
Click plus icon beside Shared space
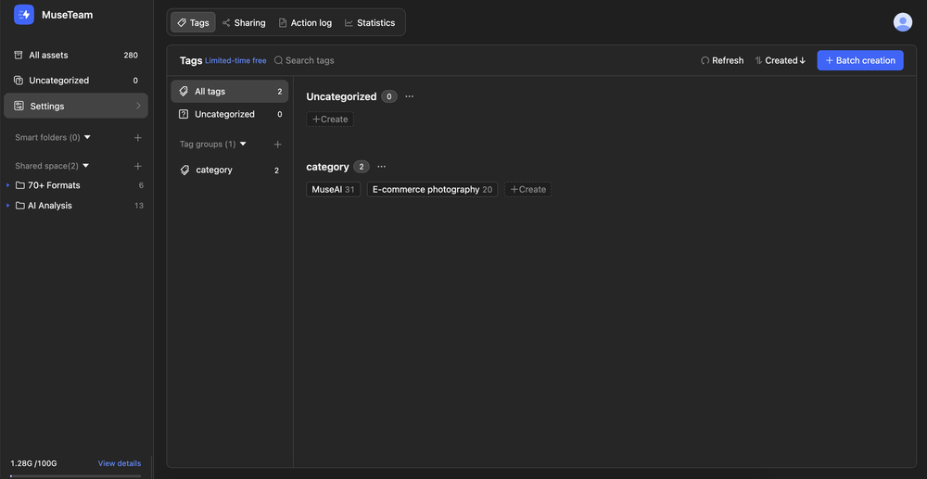(138, 166)
